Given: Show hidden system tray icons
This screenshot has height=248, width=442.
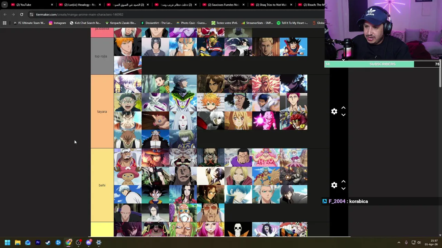Looking at the screenshot, I should point(399,242).
